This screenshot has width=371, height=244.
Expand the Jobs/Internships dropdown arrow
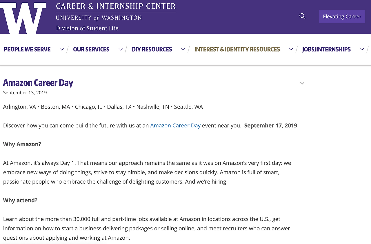pyautogui.click(x=362, y=49)
